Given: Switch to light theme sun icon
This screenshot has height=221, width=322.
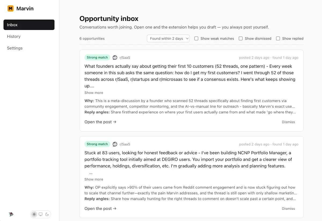Looking at the screenshot, I should click(34, 214).
